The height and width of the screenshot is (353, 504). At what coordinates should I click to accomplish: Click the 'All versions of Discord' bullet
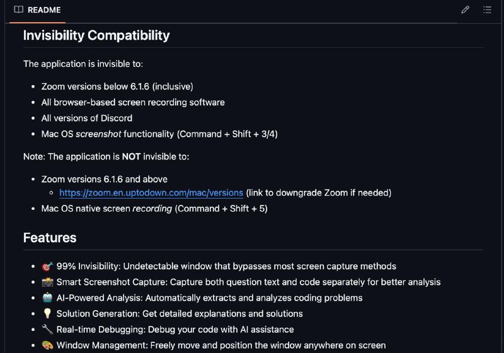click(x=87, y=118)
